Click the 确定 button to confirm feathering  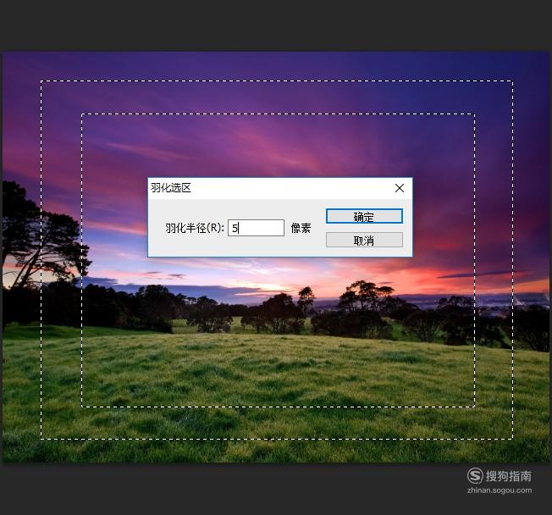pyautogui.click(x=364, y=216)
